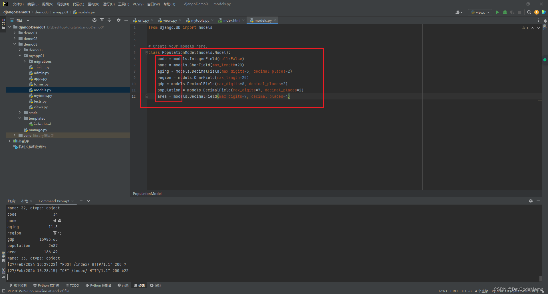Screen dimensions: 548x294
Task: Open the 版本控制 tool window
Action: click(18, 285)
